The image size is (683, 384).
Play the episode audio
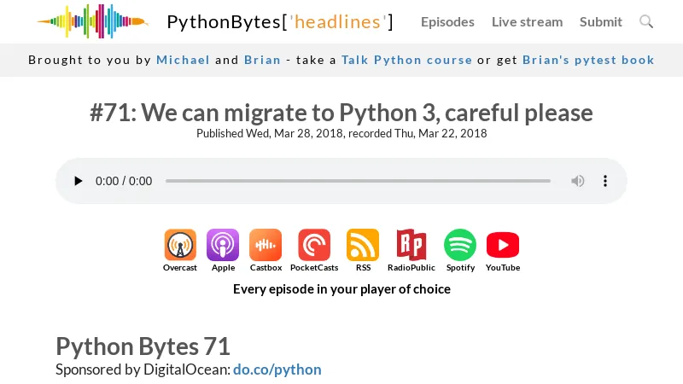79,181
